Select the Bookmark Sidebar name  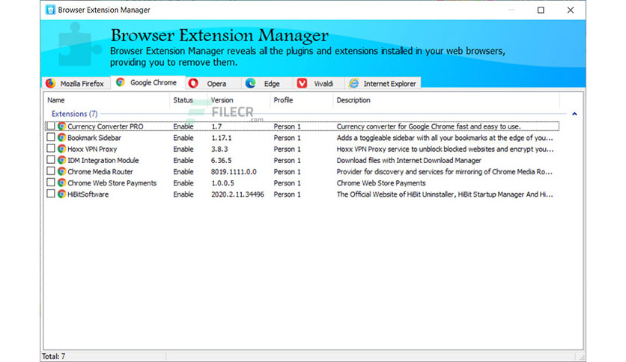(94, 138)
